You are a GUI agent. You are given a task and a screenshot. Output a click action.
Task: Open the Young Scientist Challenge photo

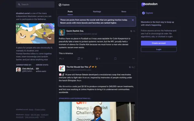pos(97,111)
